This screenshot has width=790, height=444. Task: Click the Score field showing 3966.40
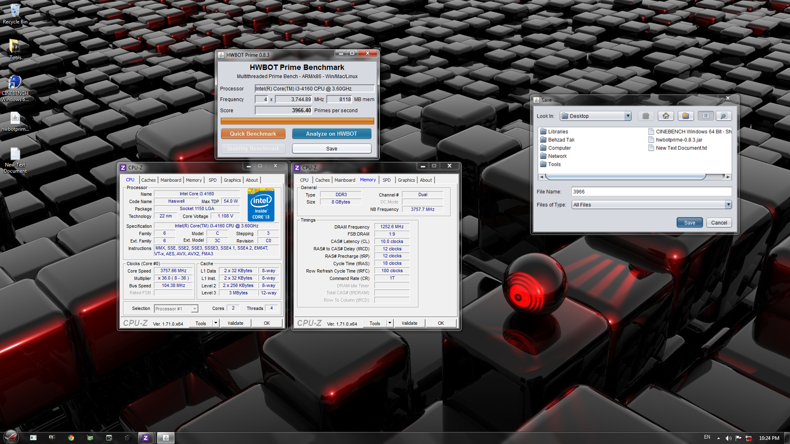(x=283, y=110)
